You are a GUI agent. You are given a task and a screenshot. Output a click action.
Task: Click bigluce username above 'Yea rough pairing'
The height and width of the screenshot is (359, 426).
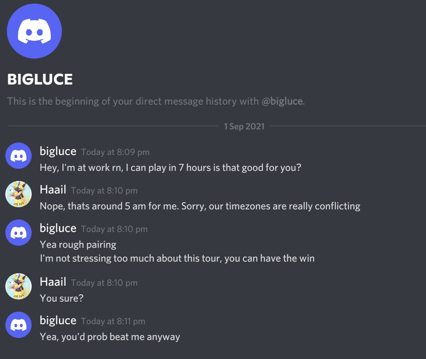(x=58, y=228)
